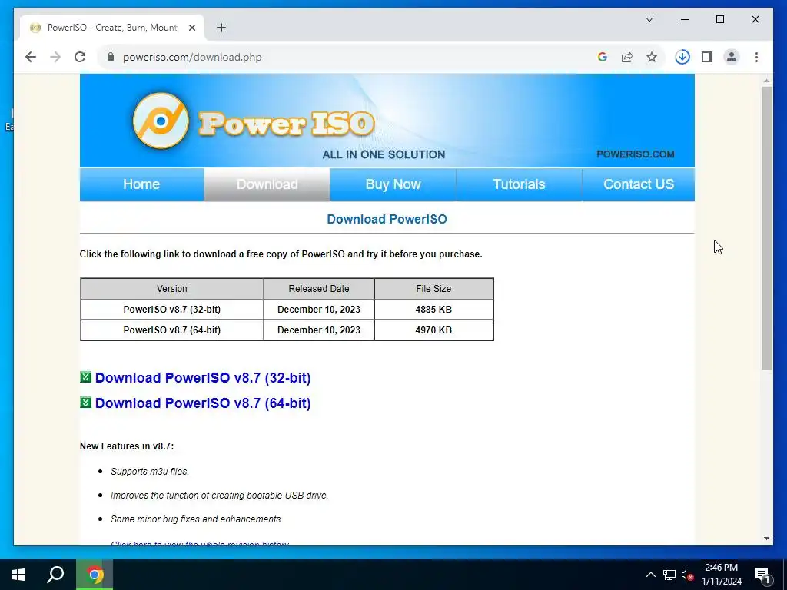This screenshot has width=787, height=590.
Task: Close the PowerISO tab
Action: click(x=191, y=28)
